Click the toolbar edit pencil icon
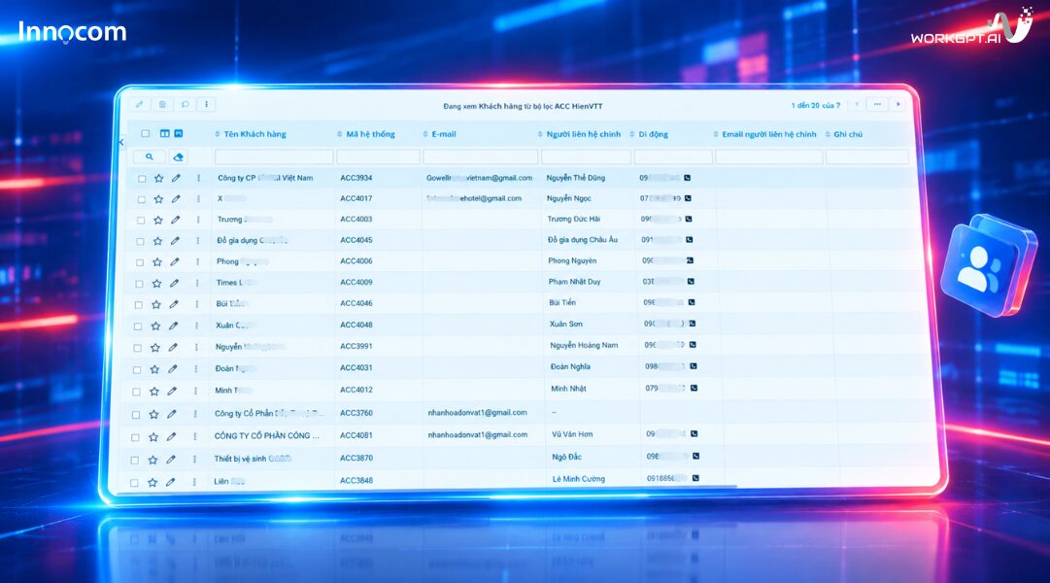 point(139,104)
